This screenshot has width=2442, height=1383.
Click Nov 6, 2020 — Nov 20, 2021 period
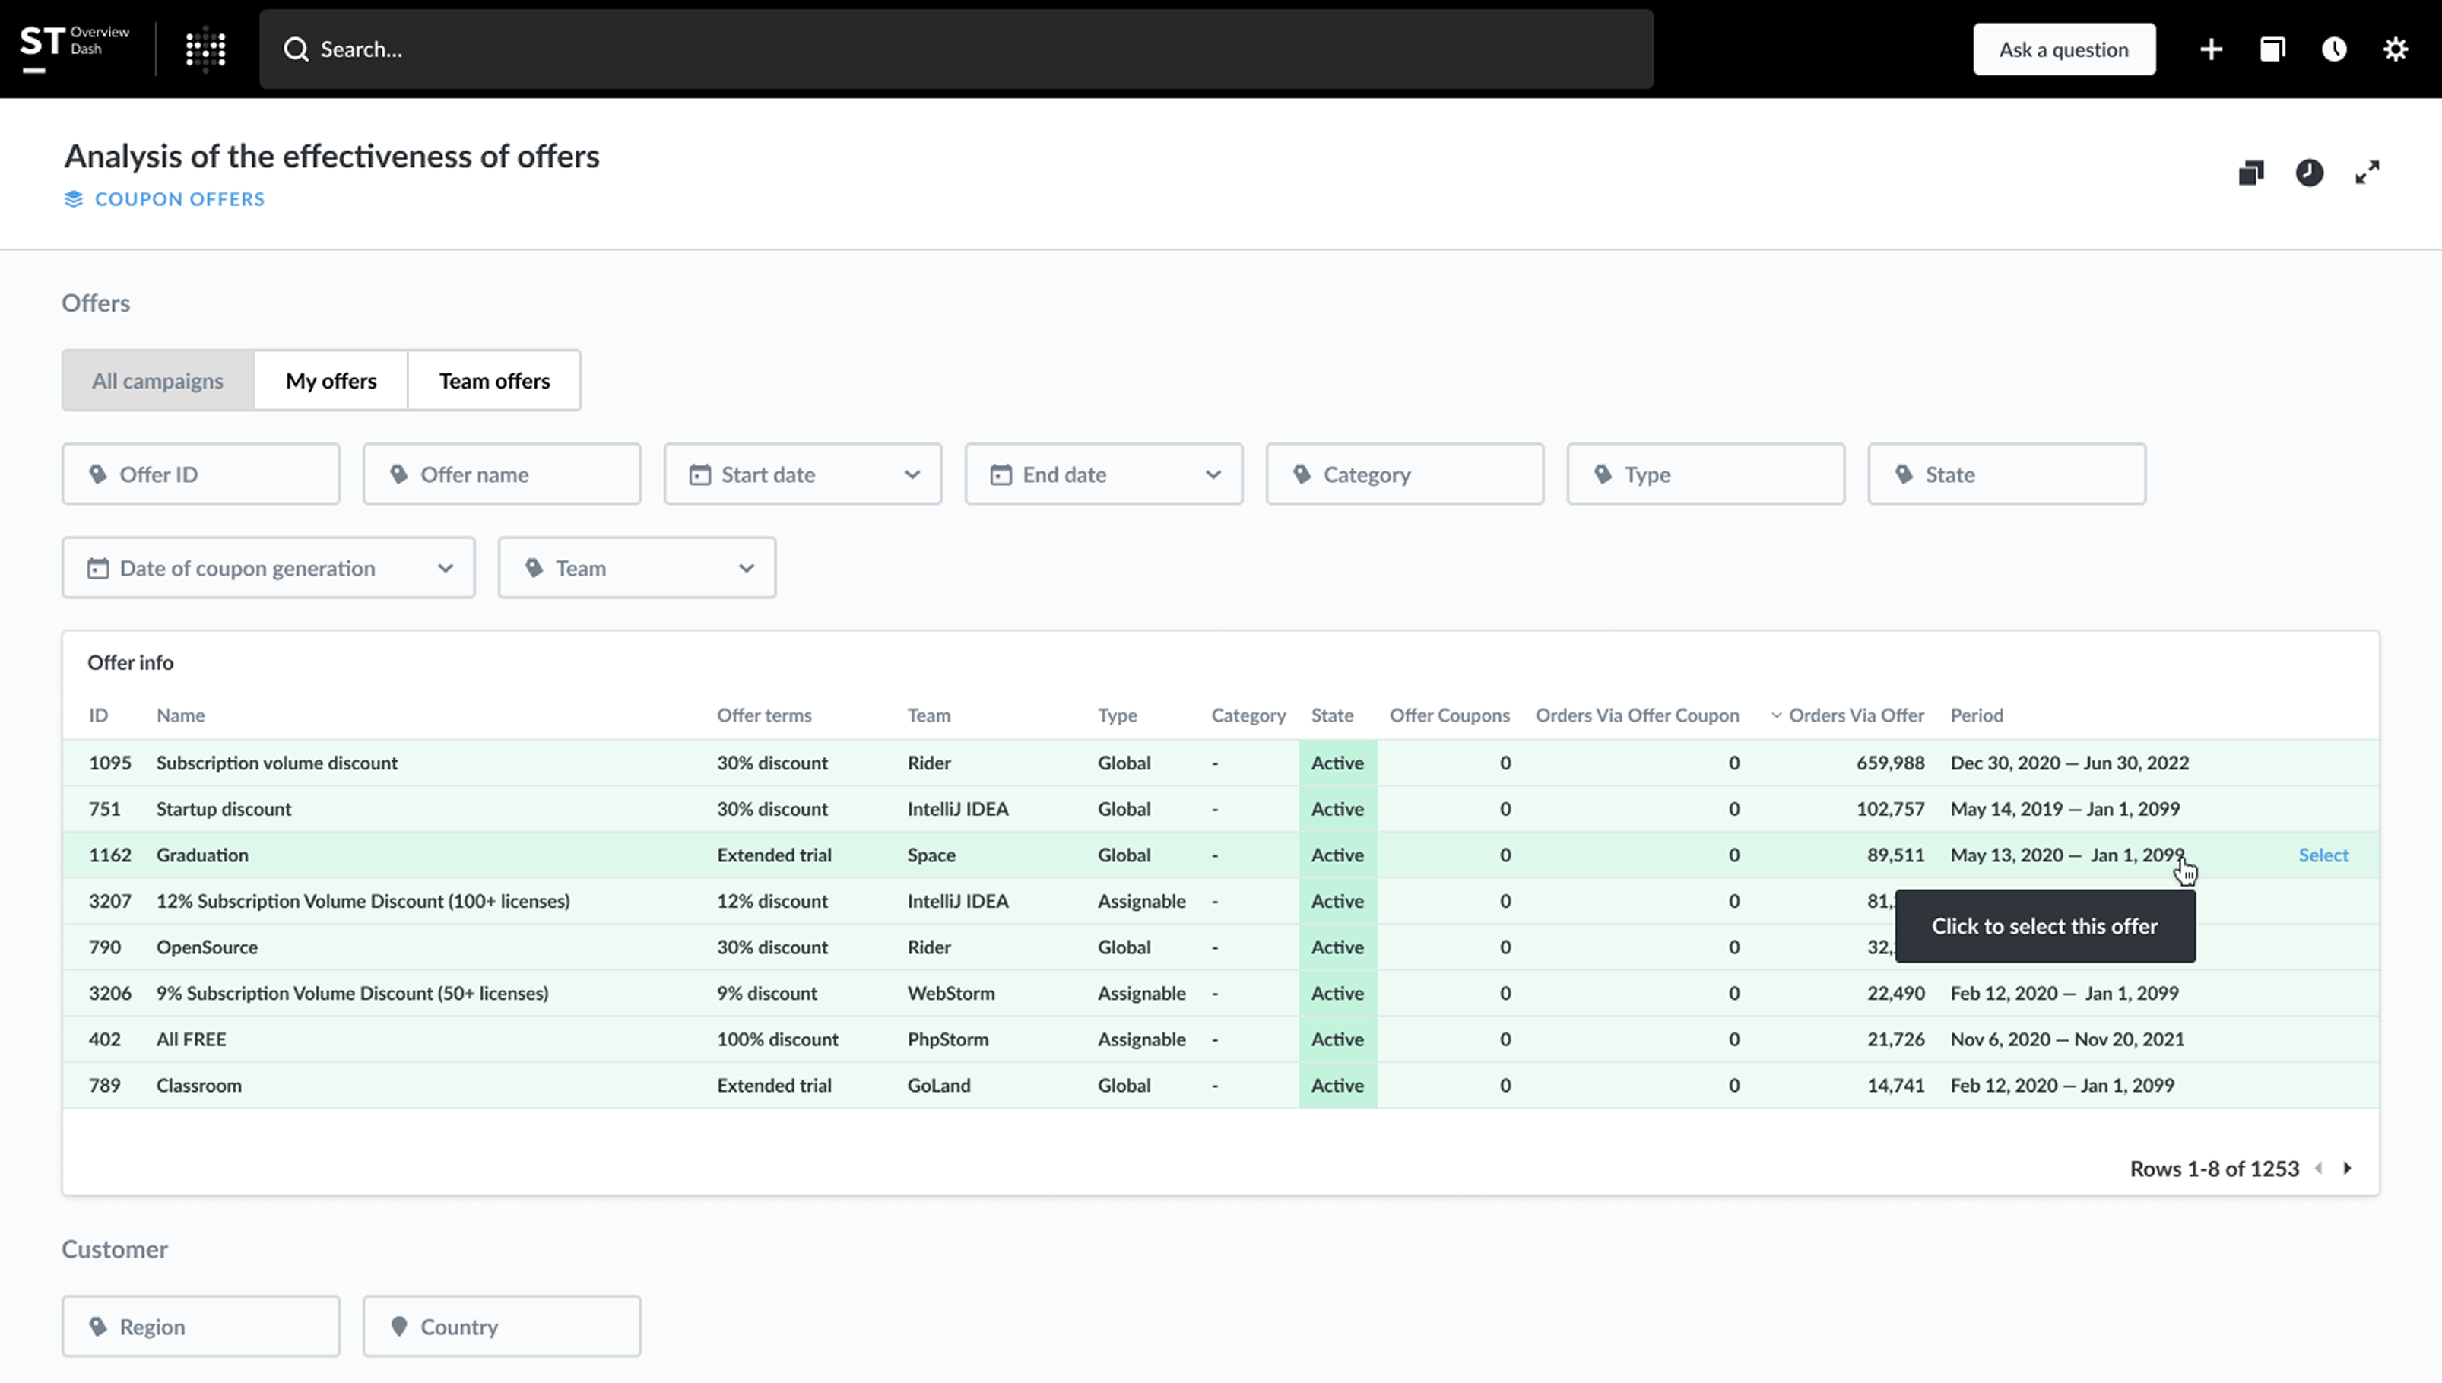point(2067,1039)
